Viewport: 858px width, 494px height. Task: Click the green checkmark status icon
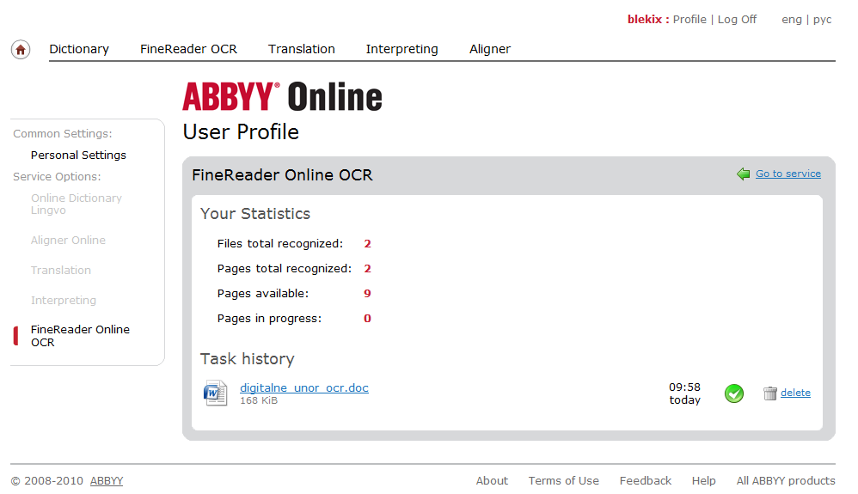pyautogui.click(x=734, y=393)
